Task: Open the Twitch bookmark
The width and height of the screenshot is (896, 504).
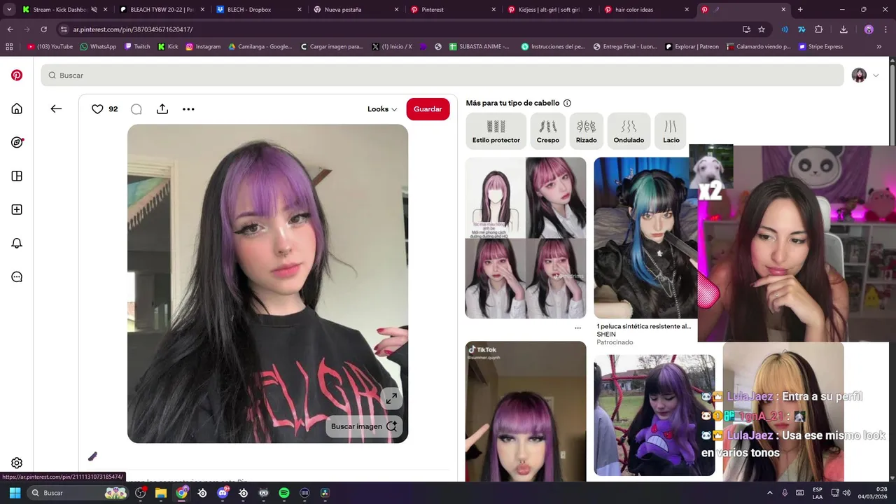Action: 137,46
